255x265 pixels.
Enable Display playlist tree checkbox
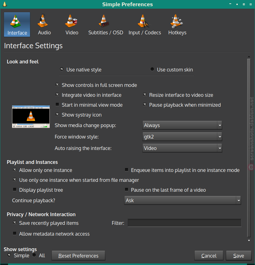click(15, 190)
